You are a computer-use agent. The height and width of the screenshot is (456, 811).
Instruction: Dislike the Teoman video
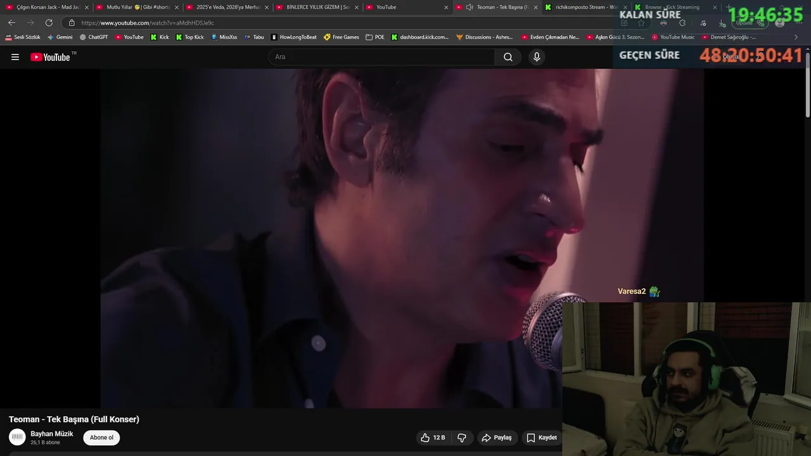pos(462,438)
